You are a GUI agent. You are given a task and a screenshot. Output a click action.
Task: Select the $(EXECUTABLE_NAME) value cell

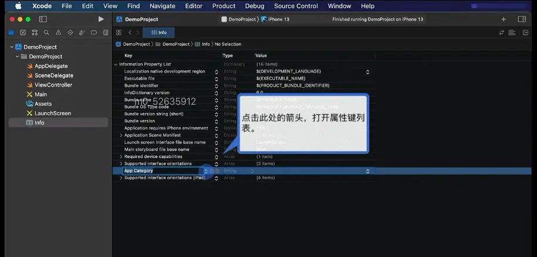click(x=281, y=78)
